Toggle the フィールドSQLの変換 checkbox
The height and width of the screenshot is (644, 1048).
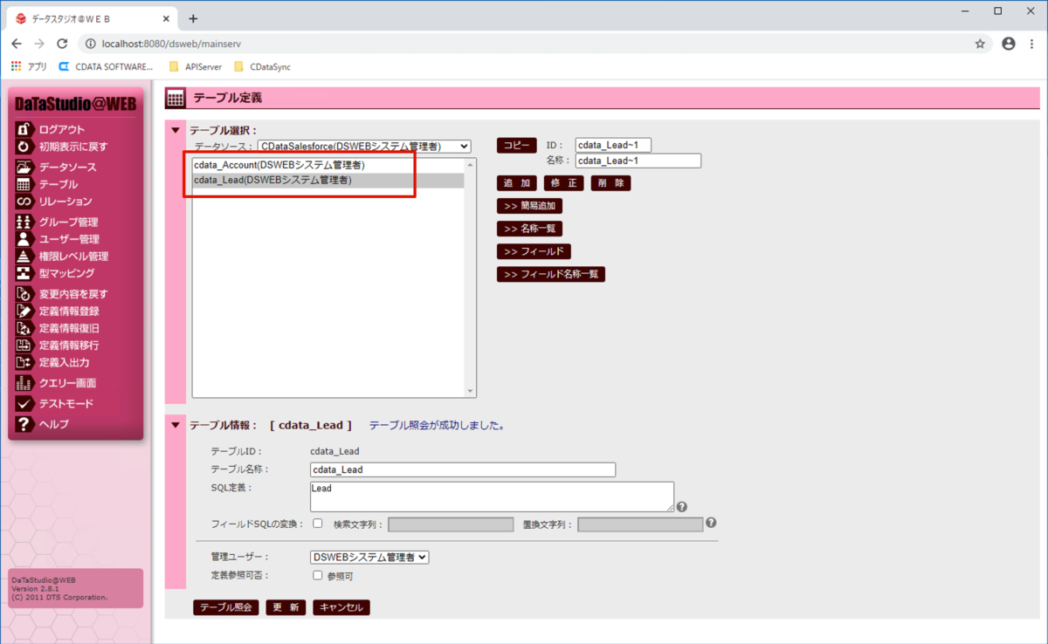pos(318,524)
